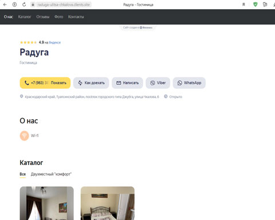Click the Краснодарский край address text

[92, 97]
